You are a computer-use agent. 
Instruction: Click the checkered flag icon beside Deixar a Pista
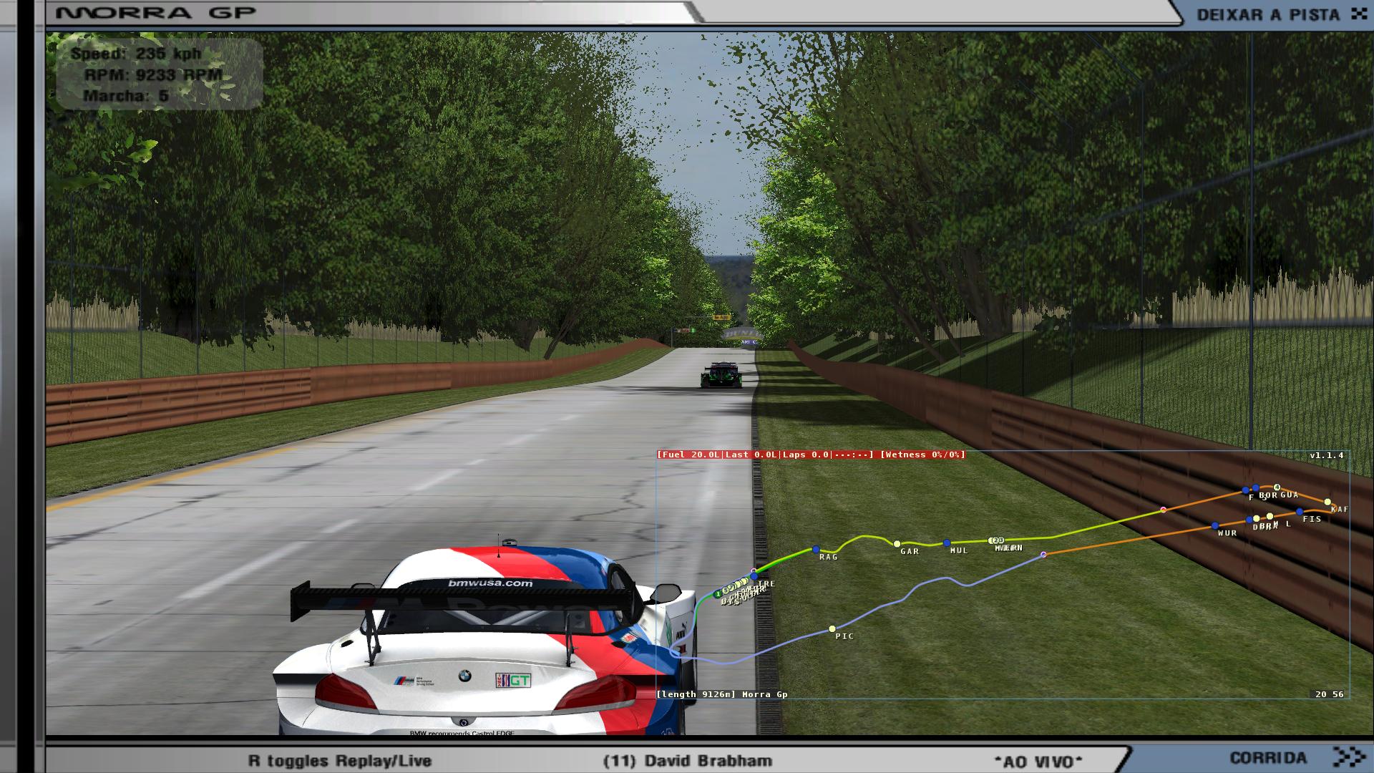[1358, 14]
